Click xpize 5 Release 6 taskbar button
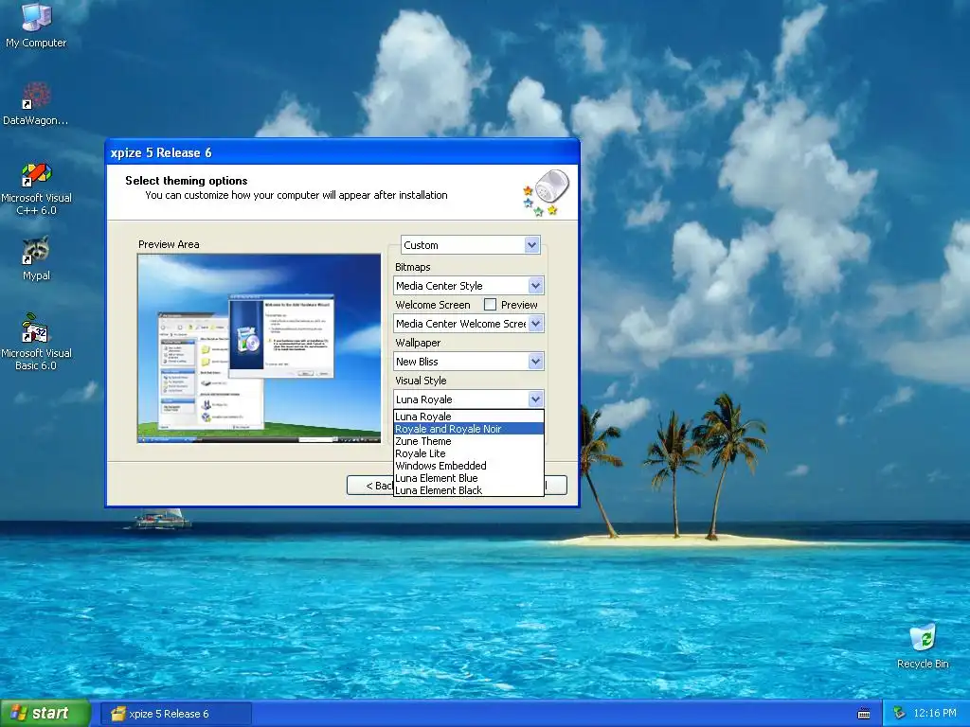This screenshot has width=970, height=727. (x=175, y=714)
